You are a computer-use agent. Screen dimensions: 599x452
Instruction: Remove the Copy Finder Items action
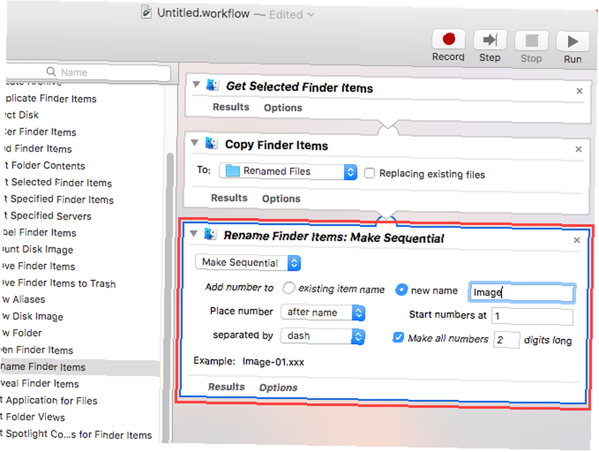579,149
